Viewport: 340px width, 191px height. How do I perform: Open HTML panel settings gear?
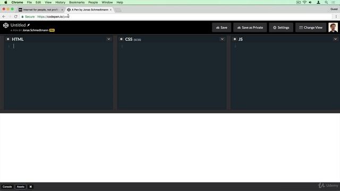tap(8, 39)
